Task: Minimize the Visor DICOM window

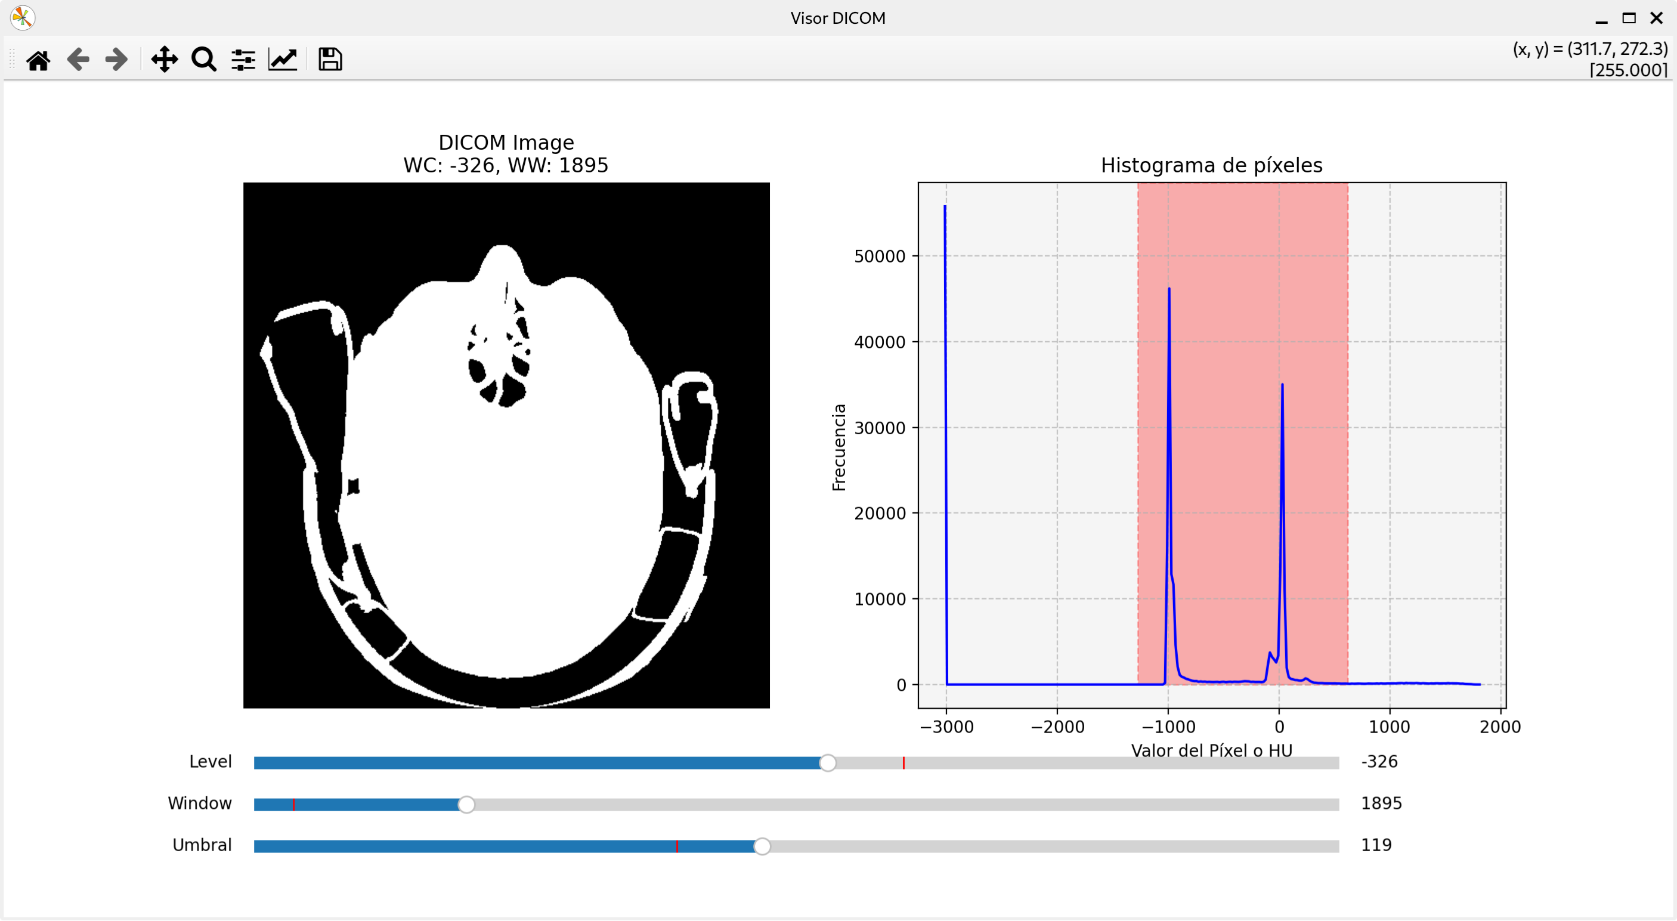Action: pos(1601,20)
